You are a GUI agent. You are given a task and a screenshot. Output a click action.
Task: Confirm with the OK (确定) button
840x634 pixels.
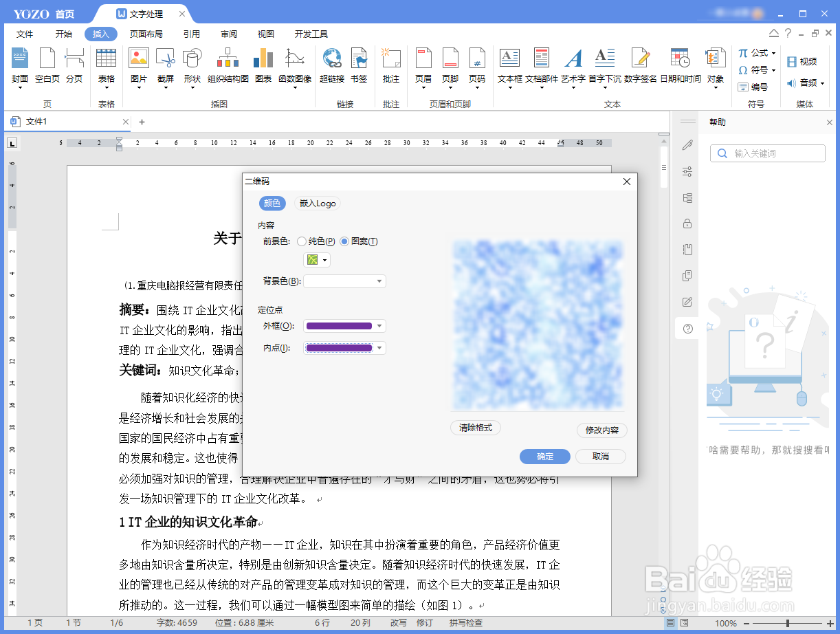tap(545, 457)
